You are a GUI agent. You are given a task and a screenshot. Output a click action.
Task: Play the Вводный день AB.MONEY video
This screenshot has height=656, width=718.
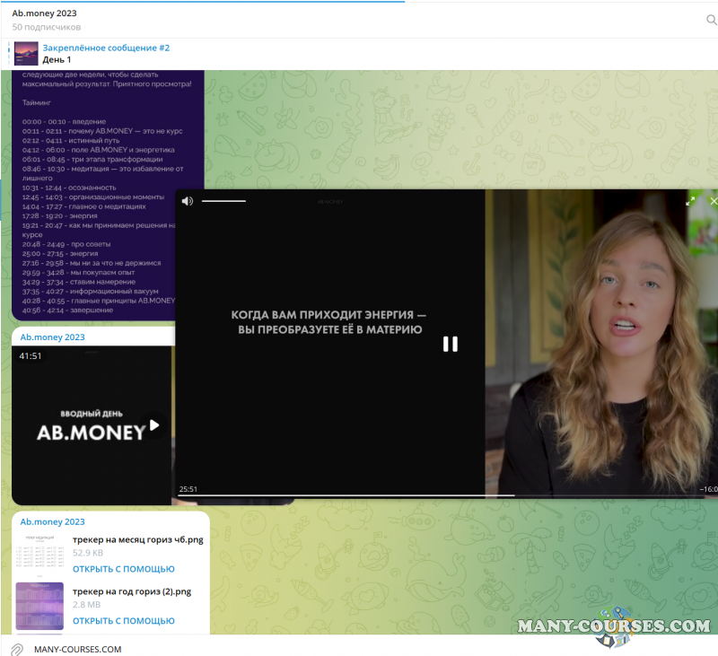click(154, 425)
